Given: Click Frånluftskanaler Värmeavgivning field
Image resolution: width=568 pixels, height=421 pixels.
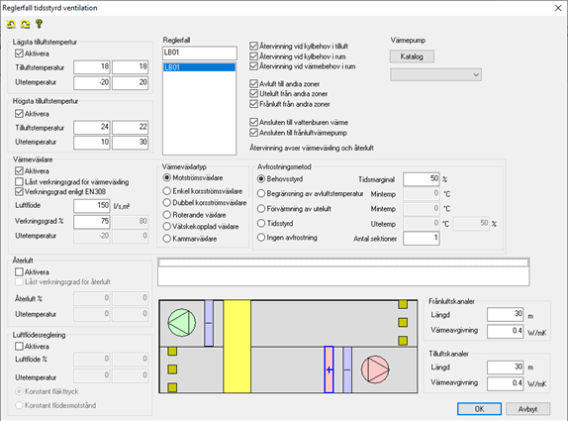Looking at the screenshot, I should point(506,331).
